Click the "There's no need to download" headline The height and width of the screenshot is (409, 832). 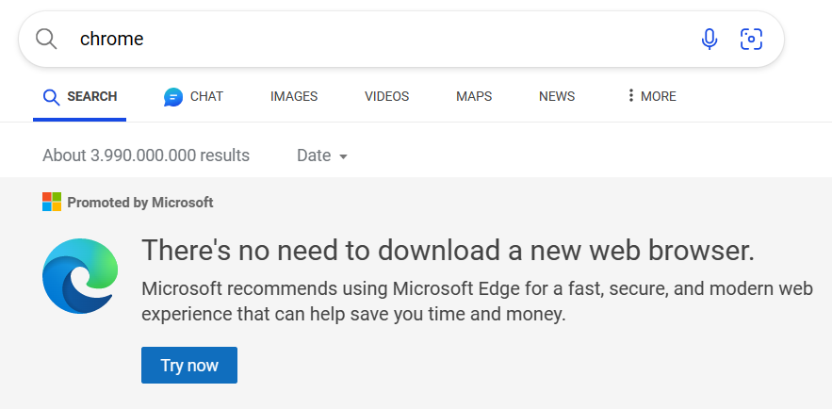[x=448, y=250]
